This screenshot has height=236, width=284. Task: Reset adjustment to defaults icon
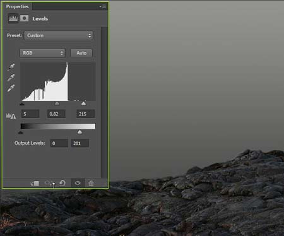pyautogui.click(x=62, y=183)
